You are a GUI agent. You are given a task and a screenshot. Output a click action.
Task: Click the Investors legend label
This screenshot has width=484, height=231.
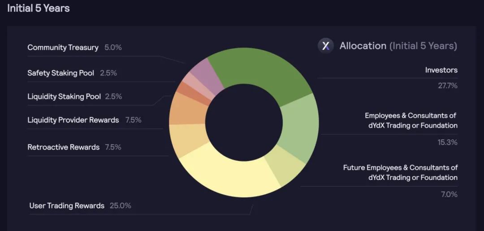(x=441, y=70)
